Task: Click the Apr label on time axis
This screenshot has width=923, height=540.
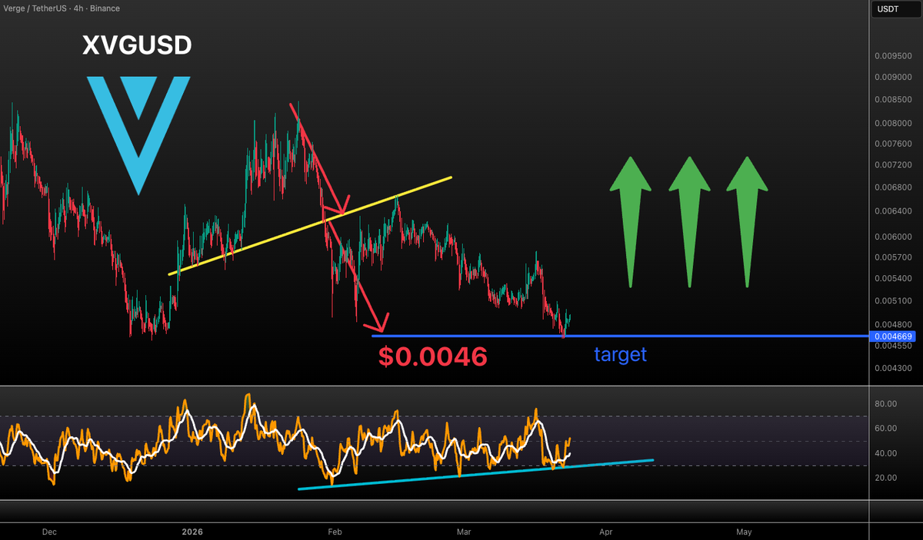Action: point(606,532)
